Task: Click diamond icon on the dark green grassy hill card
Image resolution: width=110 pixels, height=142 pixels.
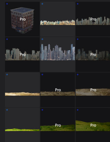Action: [x=42, y=110]
